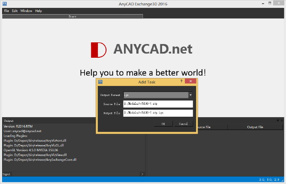Select the AnyVizView.dll plugin line
286x184 pixels.
(x=35, y=155)
